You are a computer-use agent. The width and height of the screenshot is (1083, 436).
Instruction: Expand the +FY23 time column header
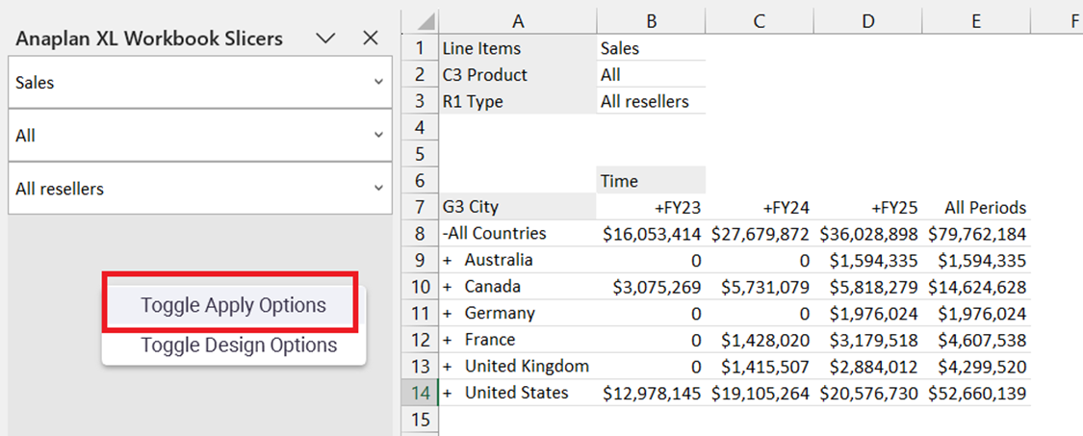pos(678,208)
